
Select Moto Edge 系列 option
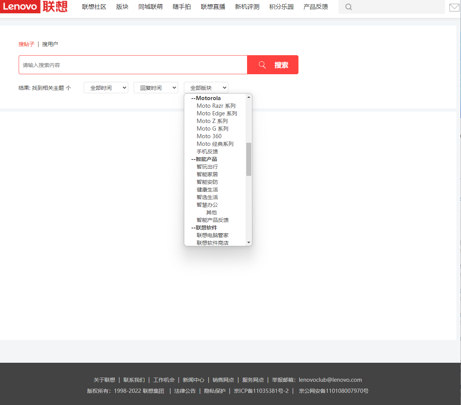[x=217, y=113]
